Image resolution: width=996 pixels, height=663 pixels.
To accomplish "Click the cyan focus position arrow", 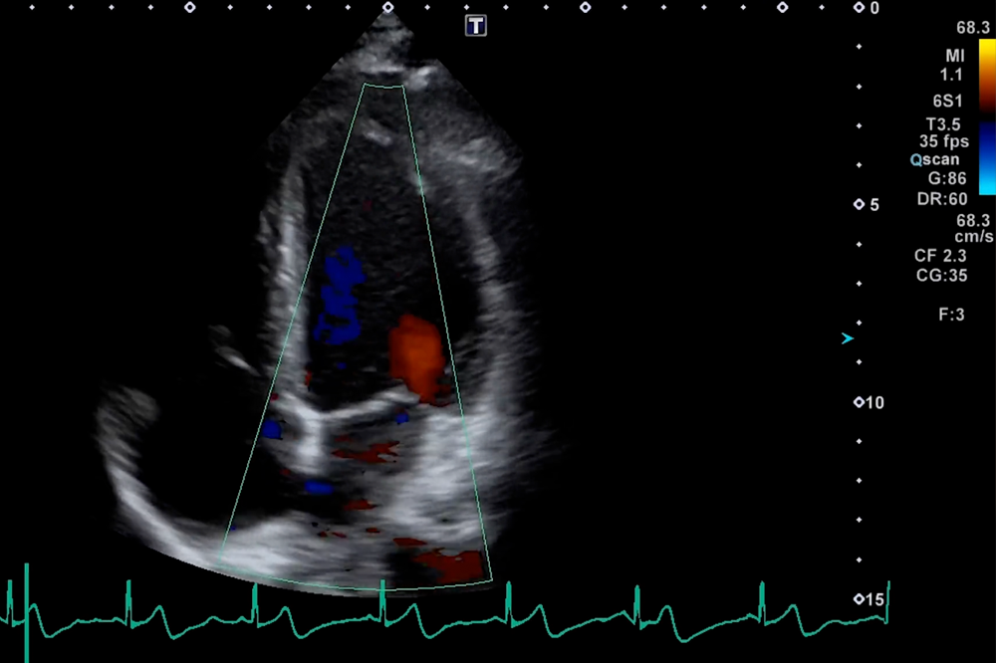I will pos(847,338).
